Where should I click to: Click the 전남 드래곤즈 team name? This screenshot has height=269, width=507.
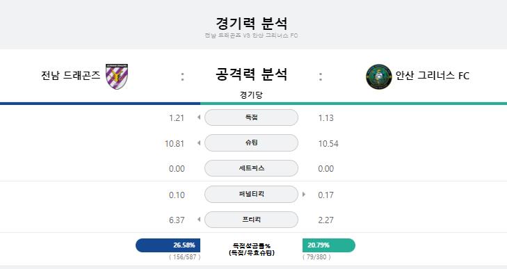70,75
